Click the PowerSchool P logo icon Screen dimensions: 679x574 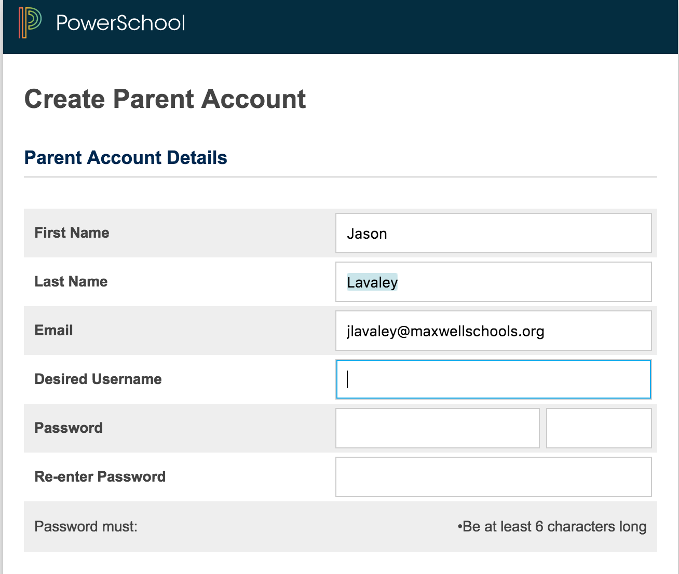click(x=30, y=23)
